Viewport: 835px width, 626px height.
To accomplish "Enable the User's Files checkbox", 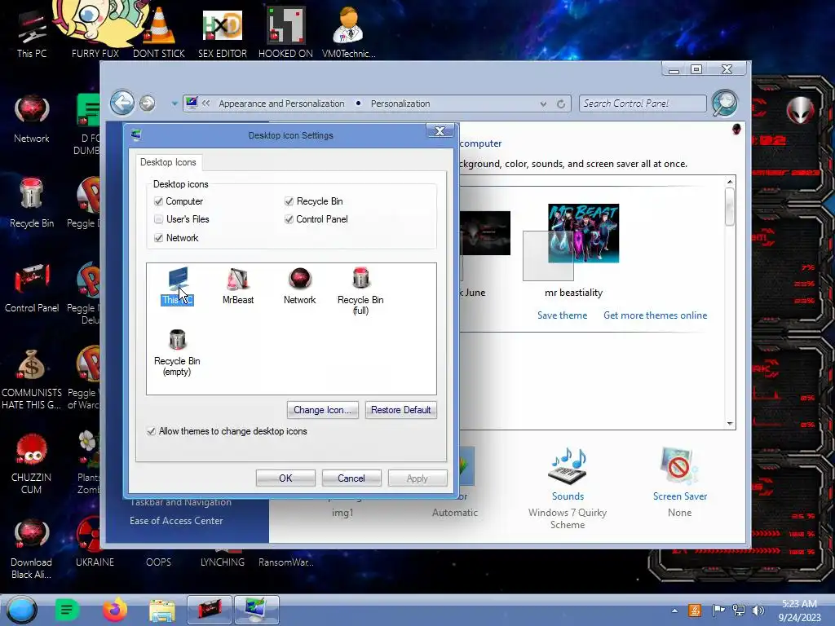I will [159, 219].
